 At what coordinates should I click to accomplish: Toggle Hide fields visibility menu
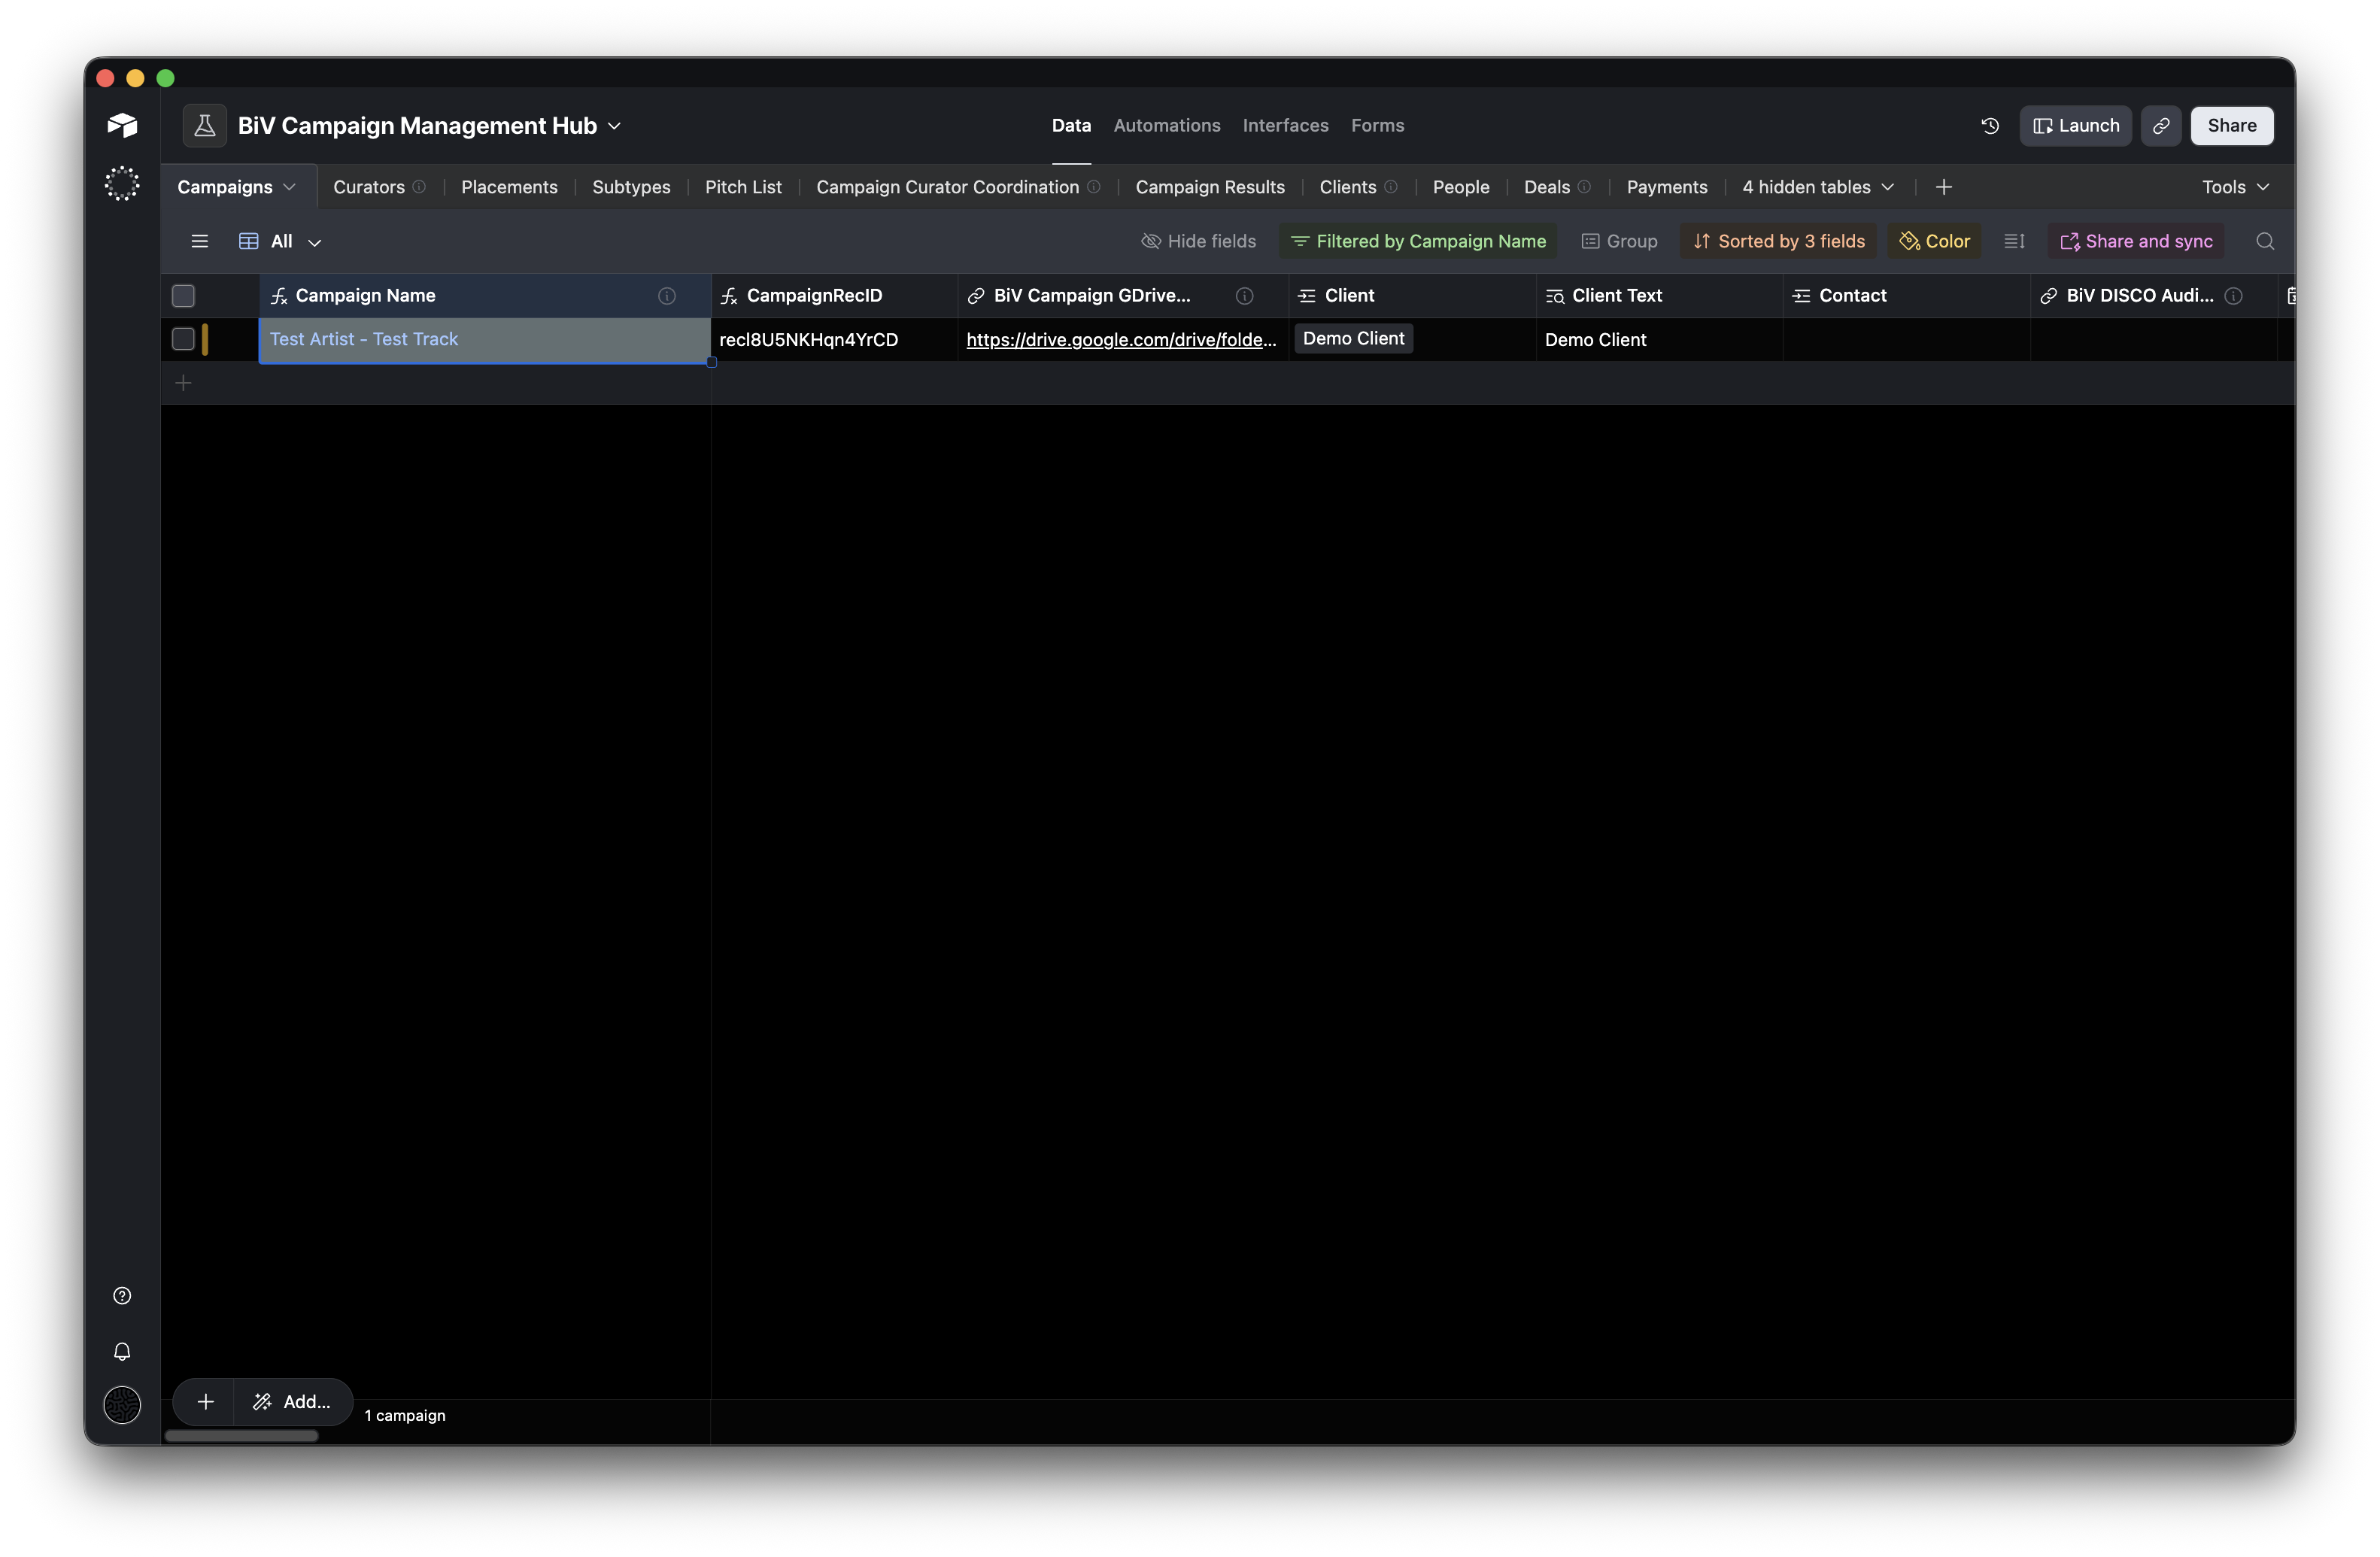(1198, 241)
